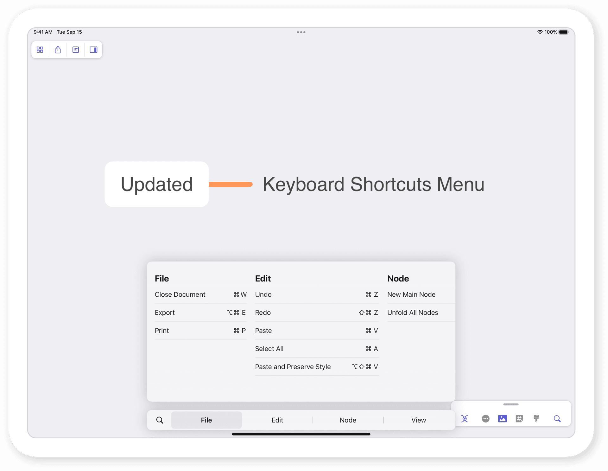The image size is (608, 471).
Task: Switch to the Edit tab
Action: coord(277,420)
